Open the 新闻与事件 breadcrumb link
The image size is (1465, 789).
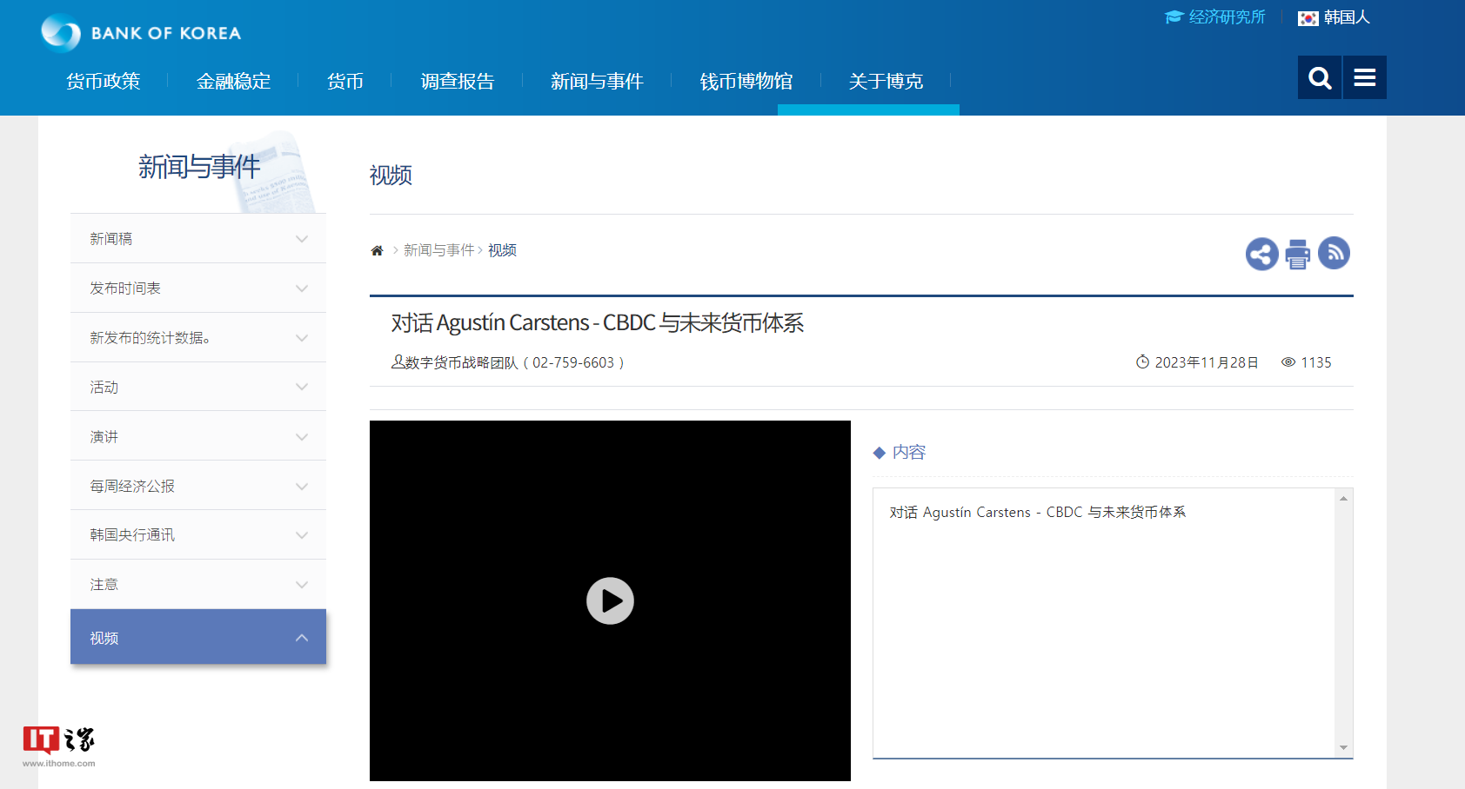(439, 249)
